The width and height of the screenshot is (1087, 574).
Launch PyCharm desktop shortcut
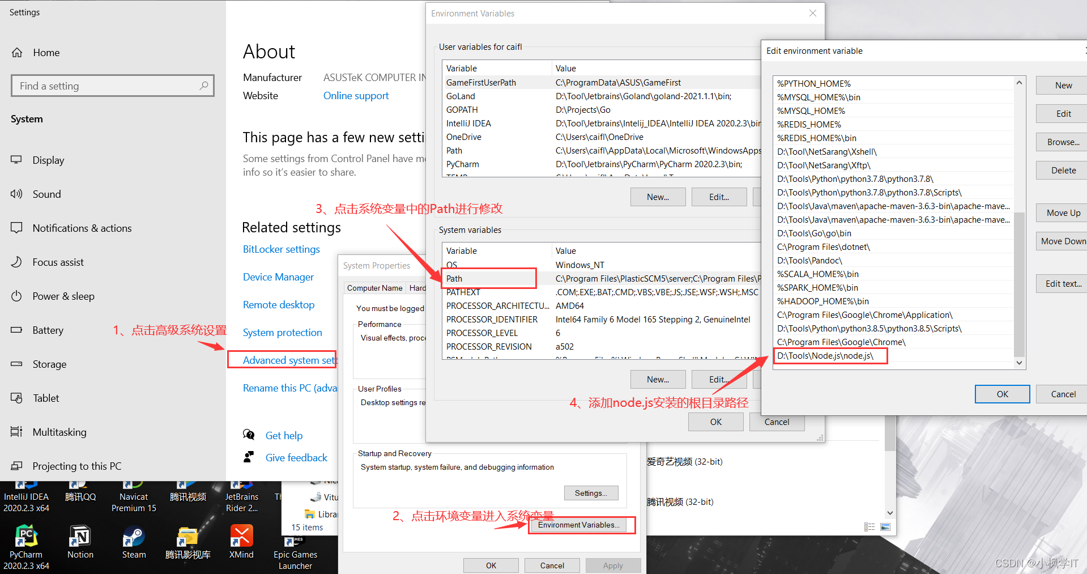pos(26,547)
